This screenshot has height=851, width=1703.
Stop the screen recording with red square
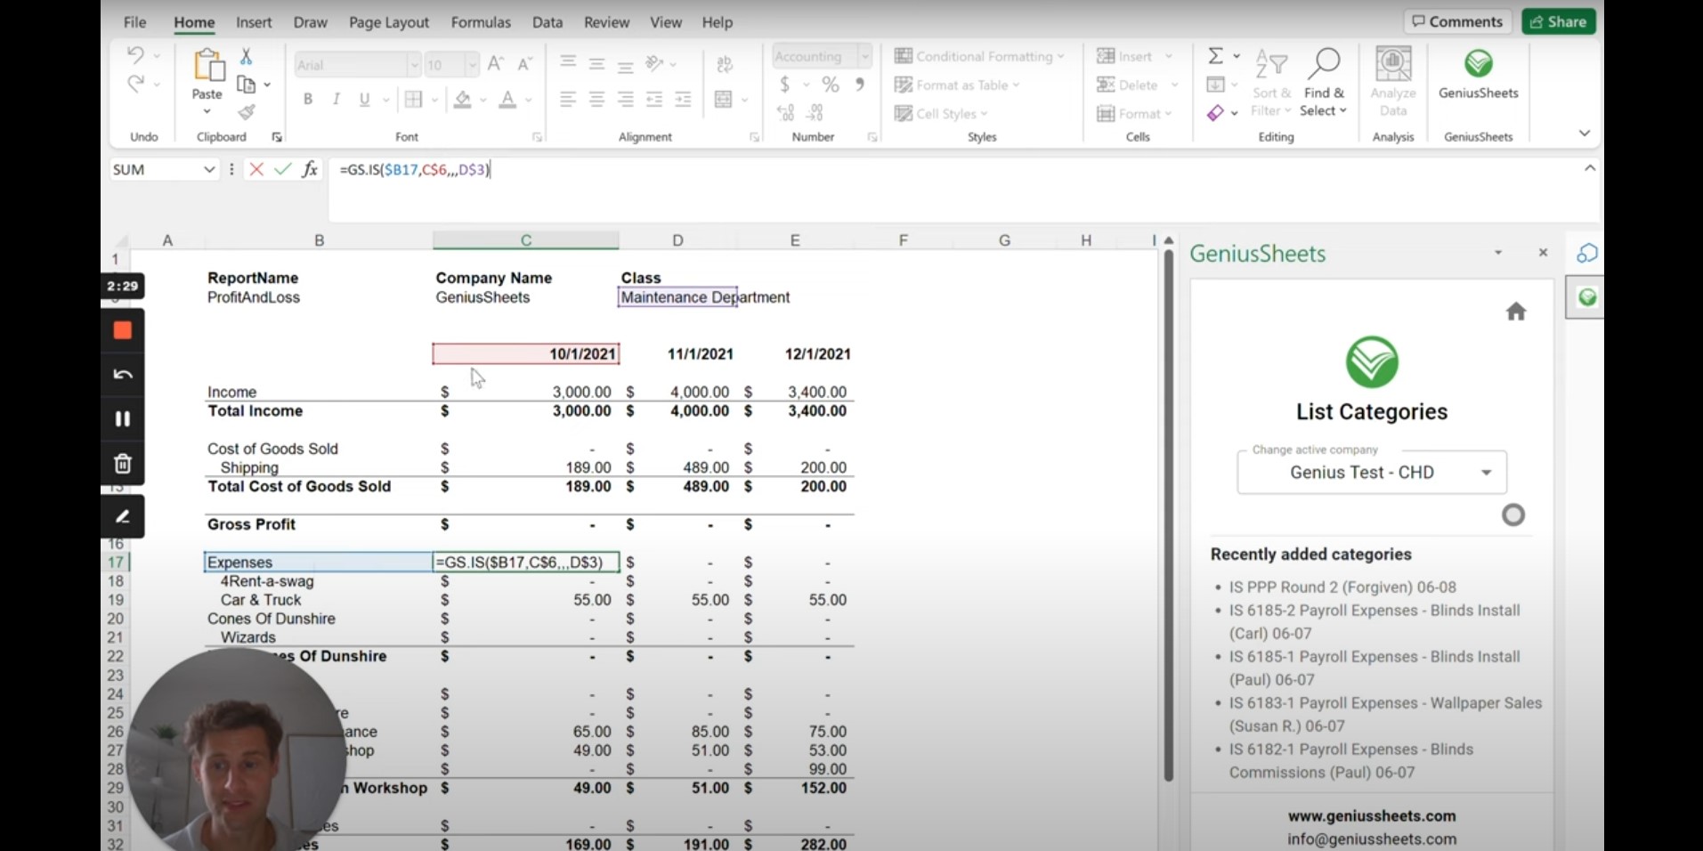pyautogui.click(x=123, y=330)
